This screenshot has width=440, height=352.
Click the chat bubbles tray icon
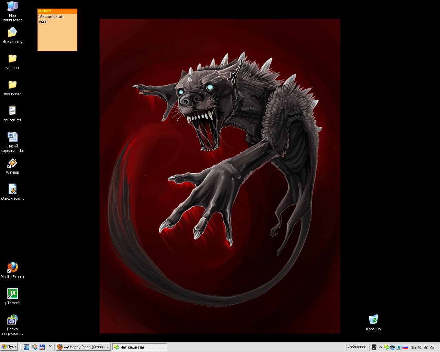(387, 347)
